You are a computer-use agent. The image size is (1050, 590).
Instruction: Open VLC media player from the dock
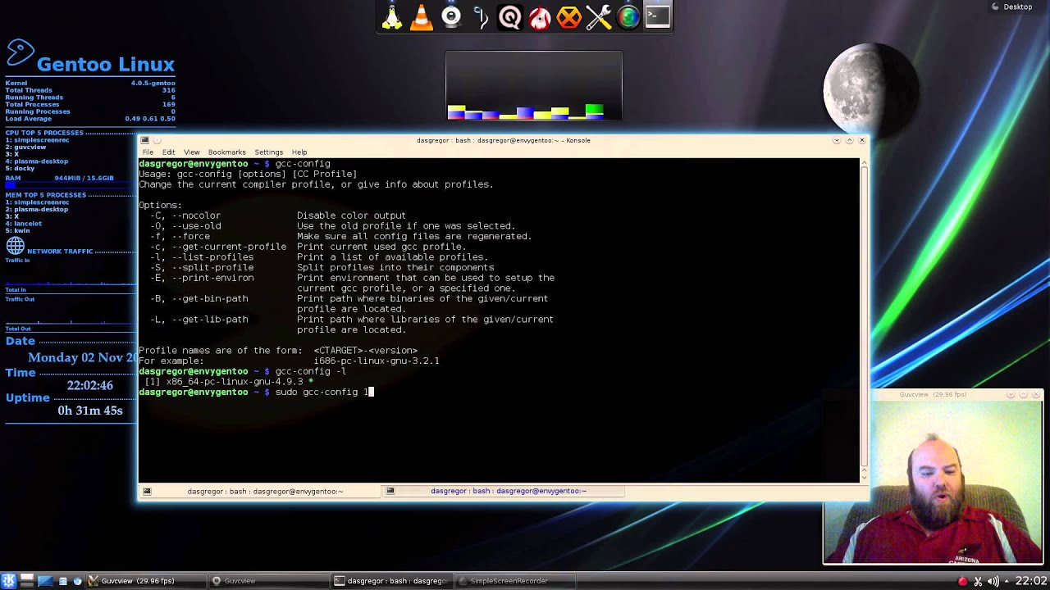[x=422, y=16]
